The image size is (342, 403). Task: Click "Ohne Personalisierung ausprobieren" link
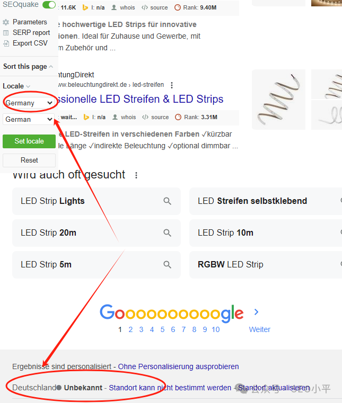pos(178,366)
